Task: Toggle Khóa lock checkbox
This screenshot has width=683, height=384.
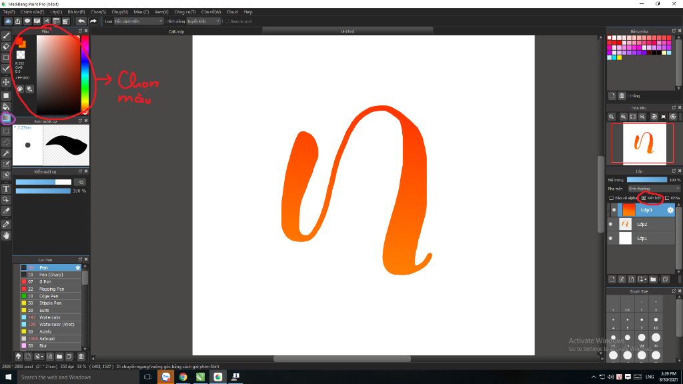Action: (x=667, y=198)
